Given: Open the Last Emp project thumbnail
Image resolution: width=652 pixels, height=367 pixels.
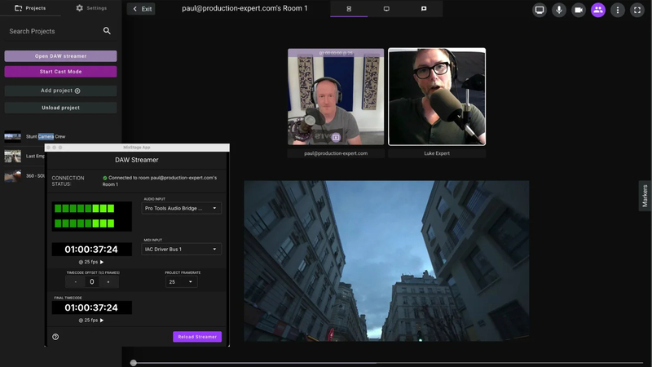Looking at the screenshot, I should (x=12, y=156).
